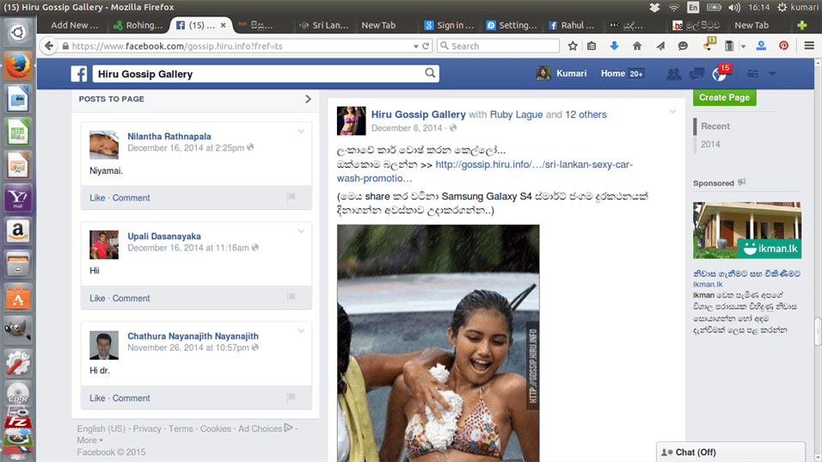Expand the More footer link

pyautogui.click(x=89, y=440)
